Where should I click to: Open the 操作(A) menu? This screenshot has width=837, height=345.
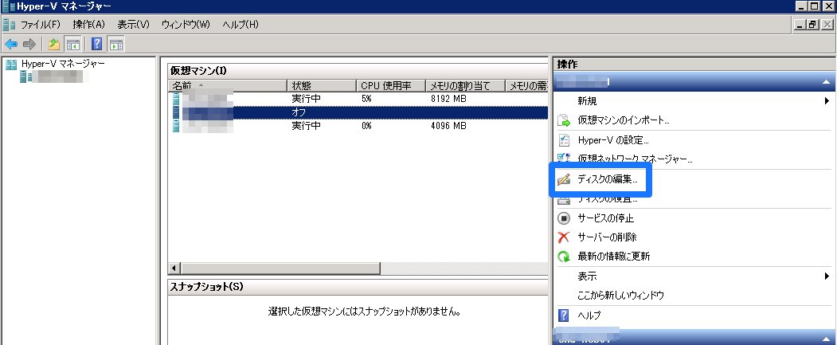point(88,25)
